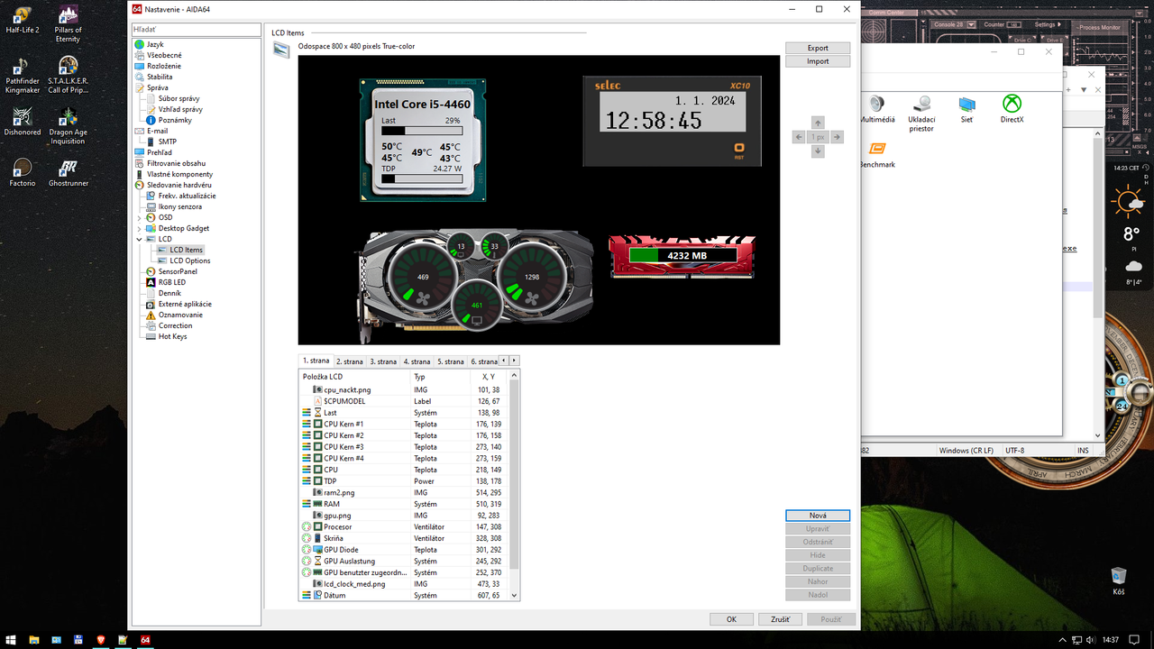This screenshot has width=1154, height=649.
Task: Switch to the 5. strana tab
Action: (451, 361)
